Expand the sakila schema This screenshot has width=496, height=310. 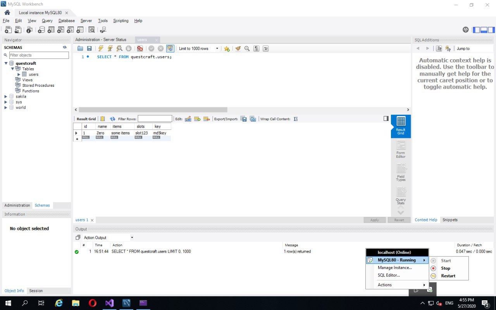pyautogui.click(x=6, y=96)
